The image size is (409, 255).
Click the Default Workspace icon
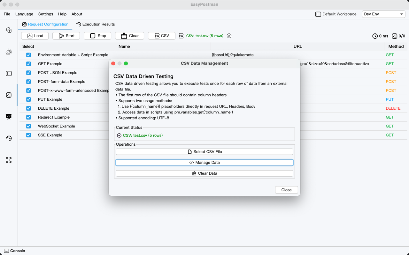[318, 14]
